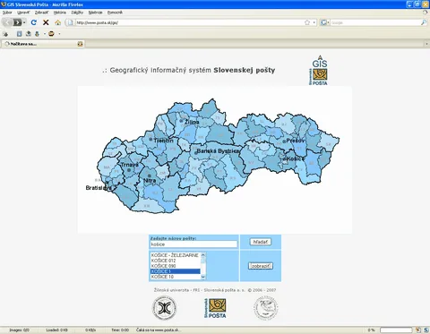The image size is (430, 334).
Task: Open the tab list dropdown arrow
Action: coord(426,44)
